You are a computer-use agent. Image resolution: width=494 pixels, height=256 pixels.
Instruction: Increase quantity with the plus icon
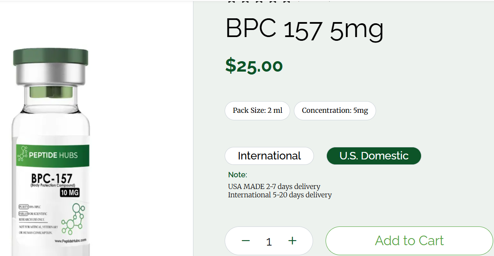[292, 241]
